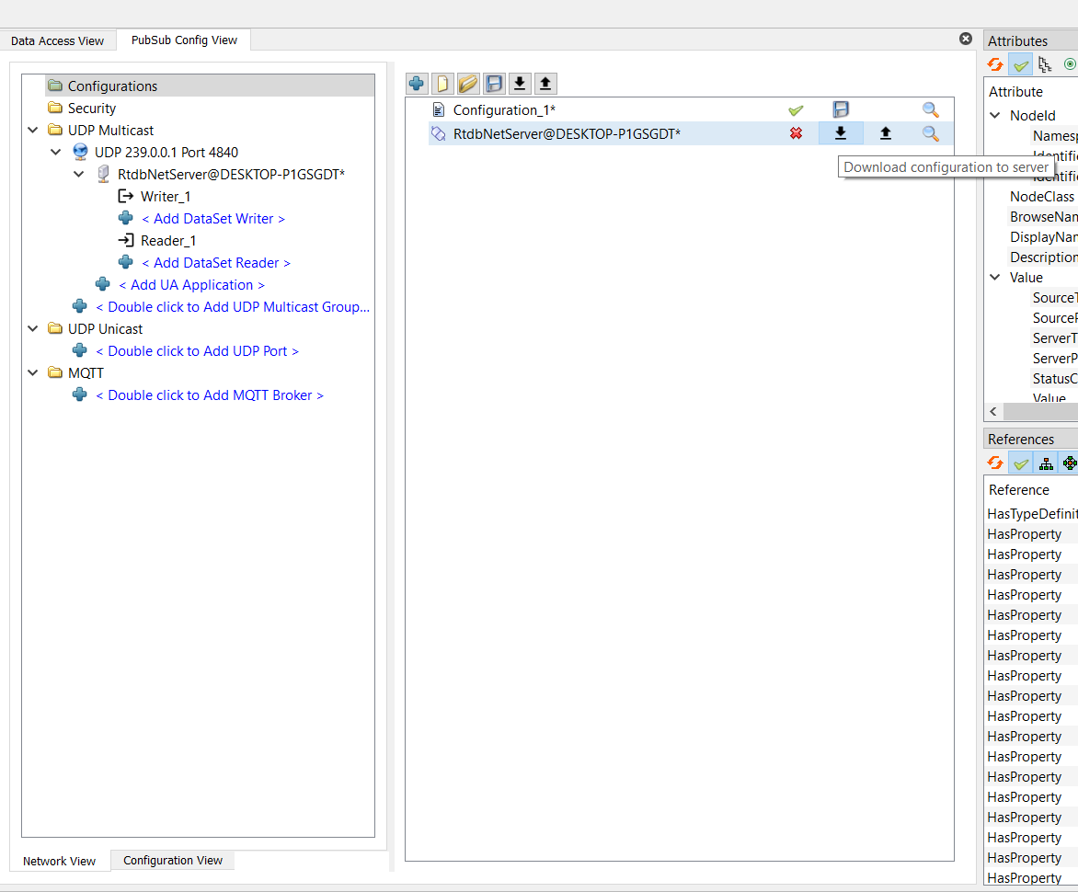This screenshot has width=1078, height=892.
Task: Click magnifier icon in Configuration_1 row
Action: pos(930,110)
